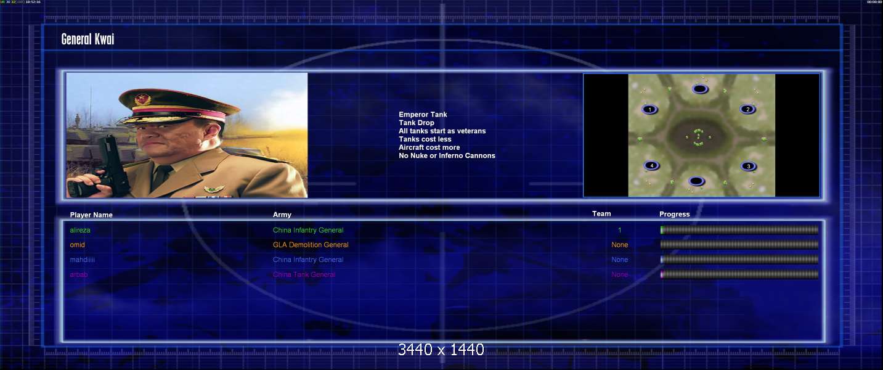Select the unnumbered top start position marker
This screenshot has height=370, width=883.
(x=699, y=89)
